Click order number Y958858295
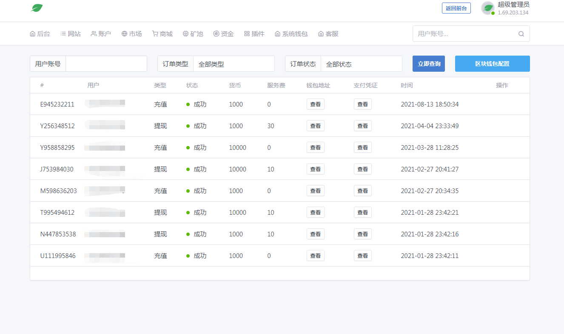The image size is (564, 334). point(57,147)
